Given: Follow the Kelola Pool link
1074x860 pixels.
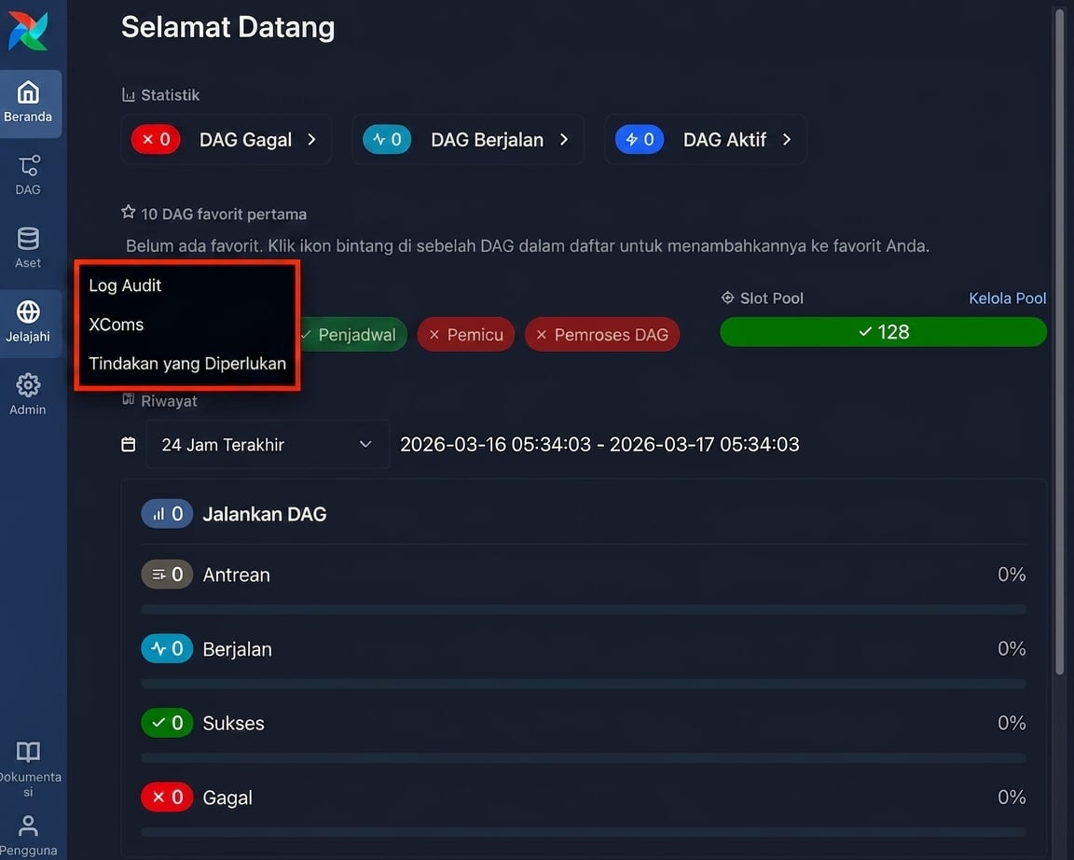Looking at the screenshot, I should tap(1007, 298).
